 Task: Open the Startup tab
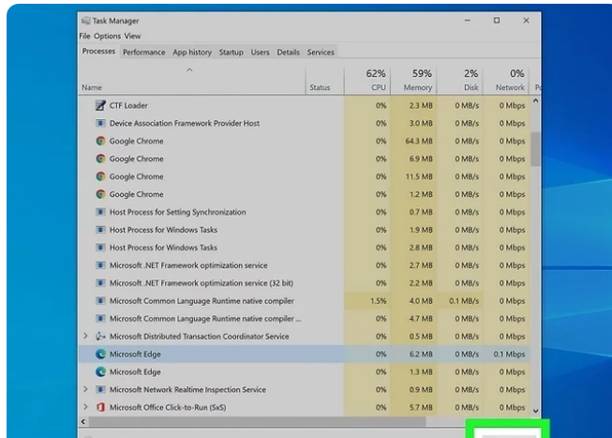click(231, 53)
